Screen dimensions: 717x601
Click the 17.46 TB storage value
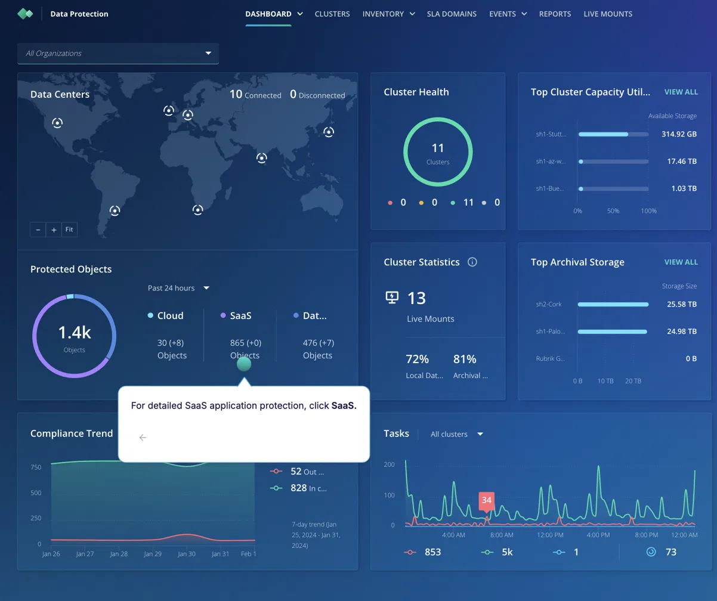point(682,161)
